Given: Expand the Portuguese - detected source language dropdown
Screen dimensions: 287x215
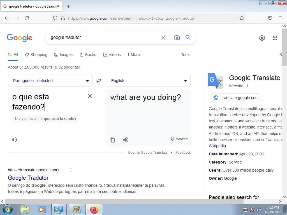Looking at the screenshot, I should (x=50, y=81).
